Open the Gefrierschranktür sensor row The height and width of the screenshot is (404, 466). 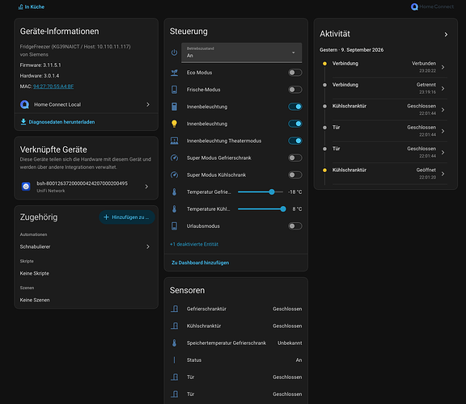point(236,309)
